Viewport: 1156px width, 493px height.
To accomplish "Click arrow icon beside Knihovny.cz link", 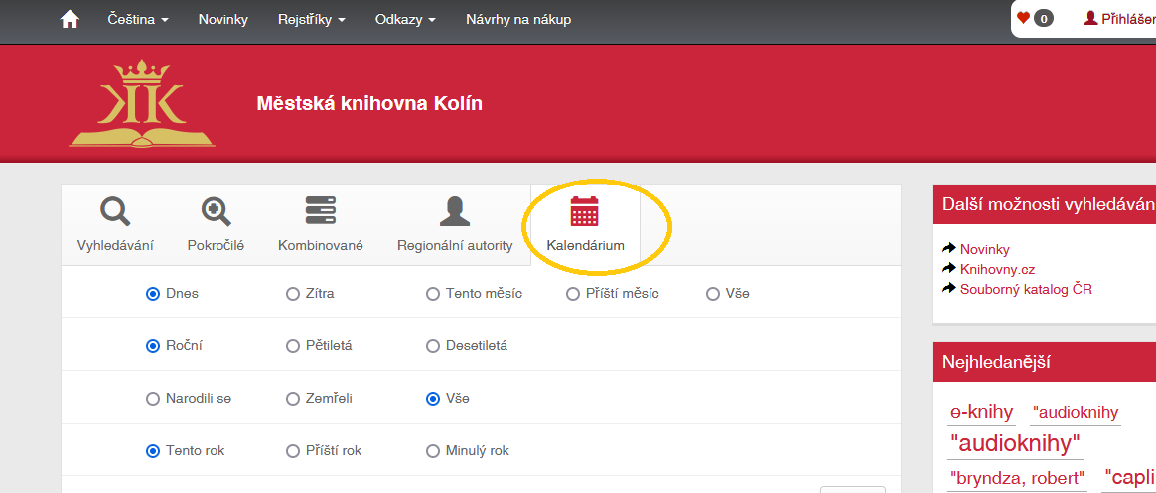I will point(949,268).
